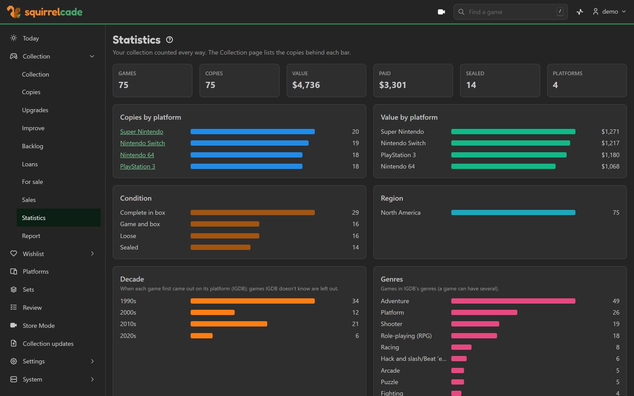This screenshot has width=634, height=396.
Task: Open the Upgrades page
Action: click(59, 110)
